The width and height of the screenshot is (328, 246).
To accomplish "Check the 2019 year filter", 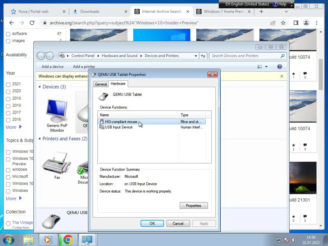I will (8, 99).
